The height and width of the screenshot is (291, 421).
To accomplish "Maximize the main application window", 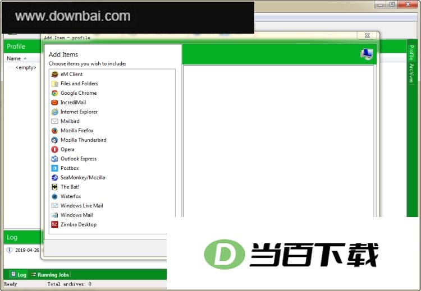I will [392, 4].
